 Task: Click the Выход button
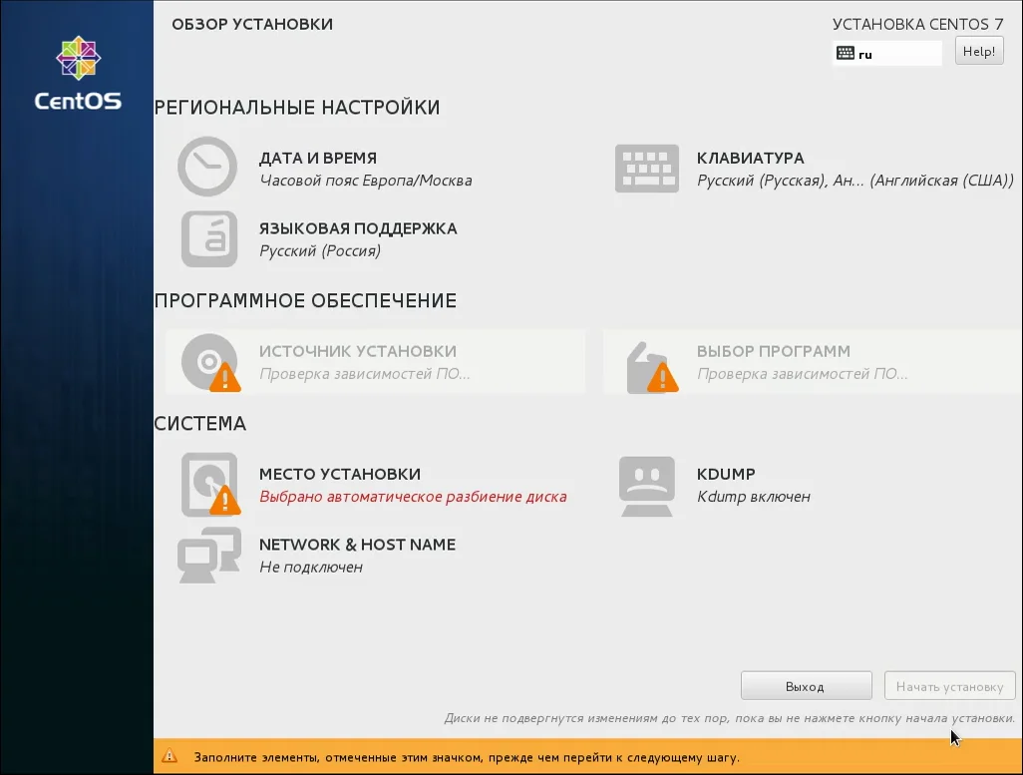807,685
